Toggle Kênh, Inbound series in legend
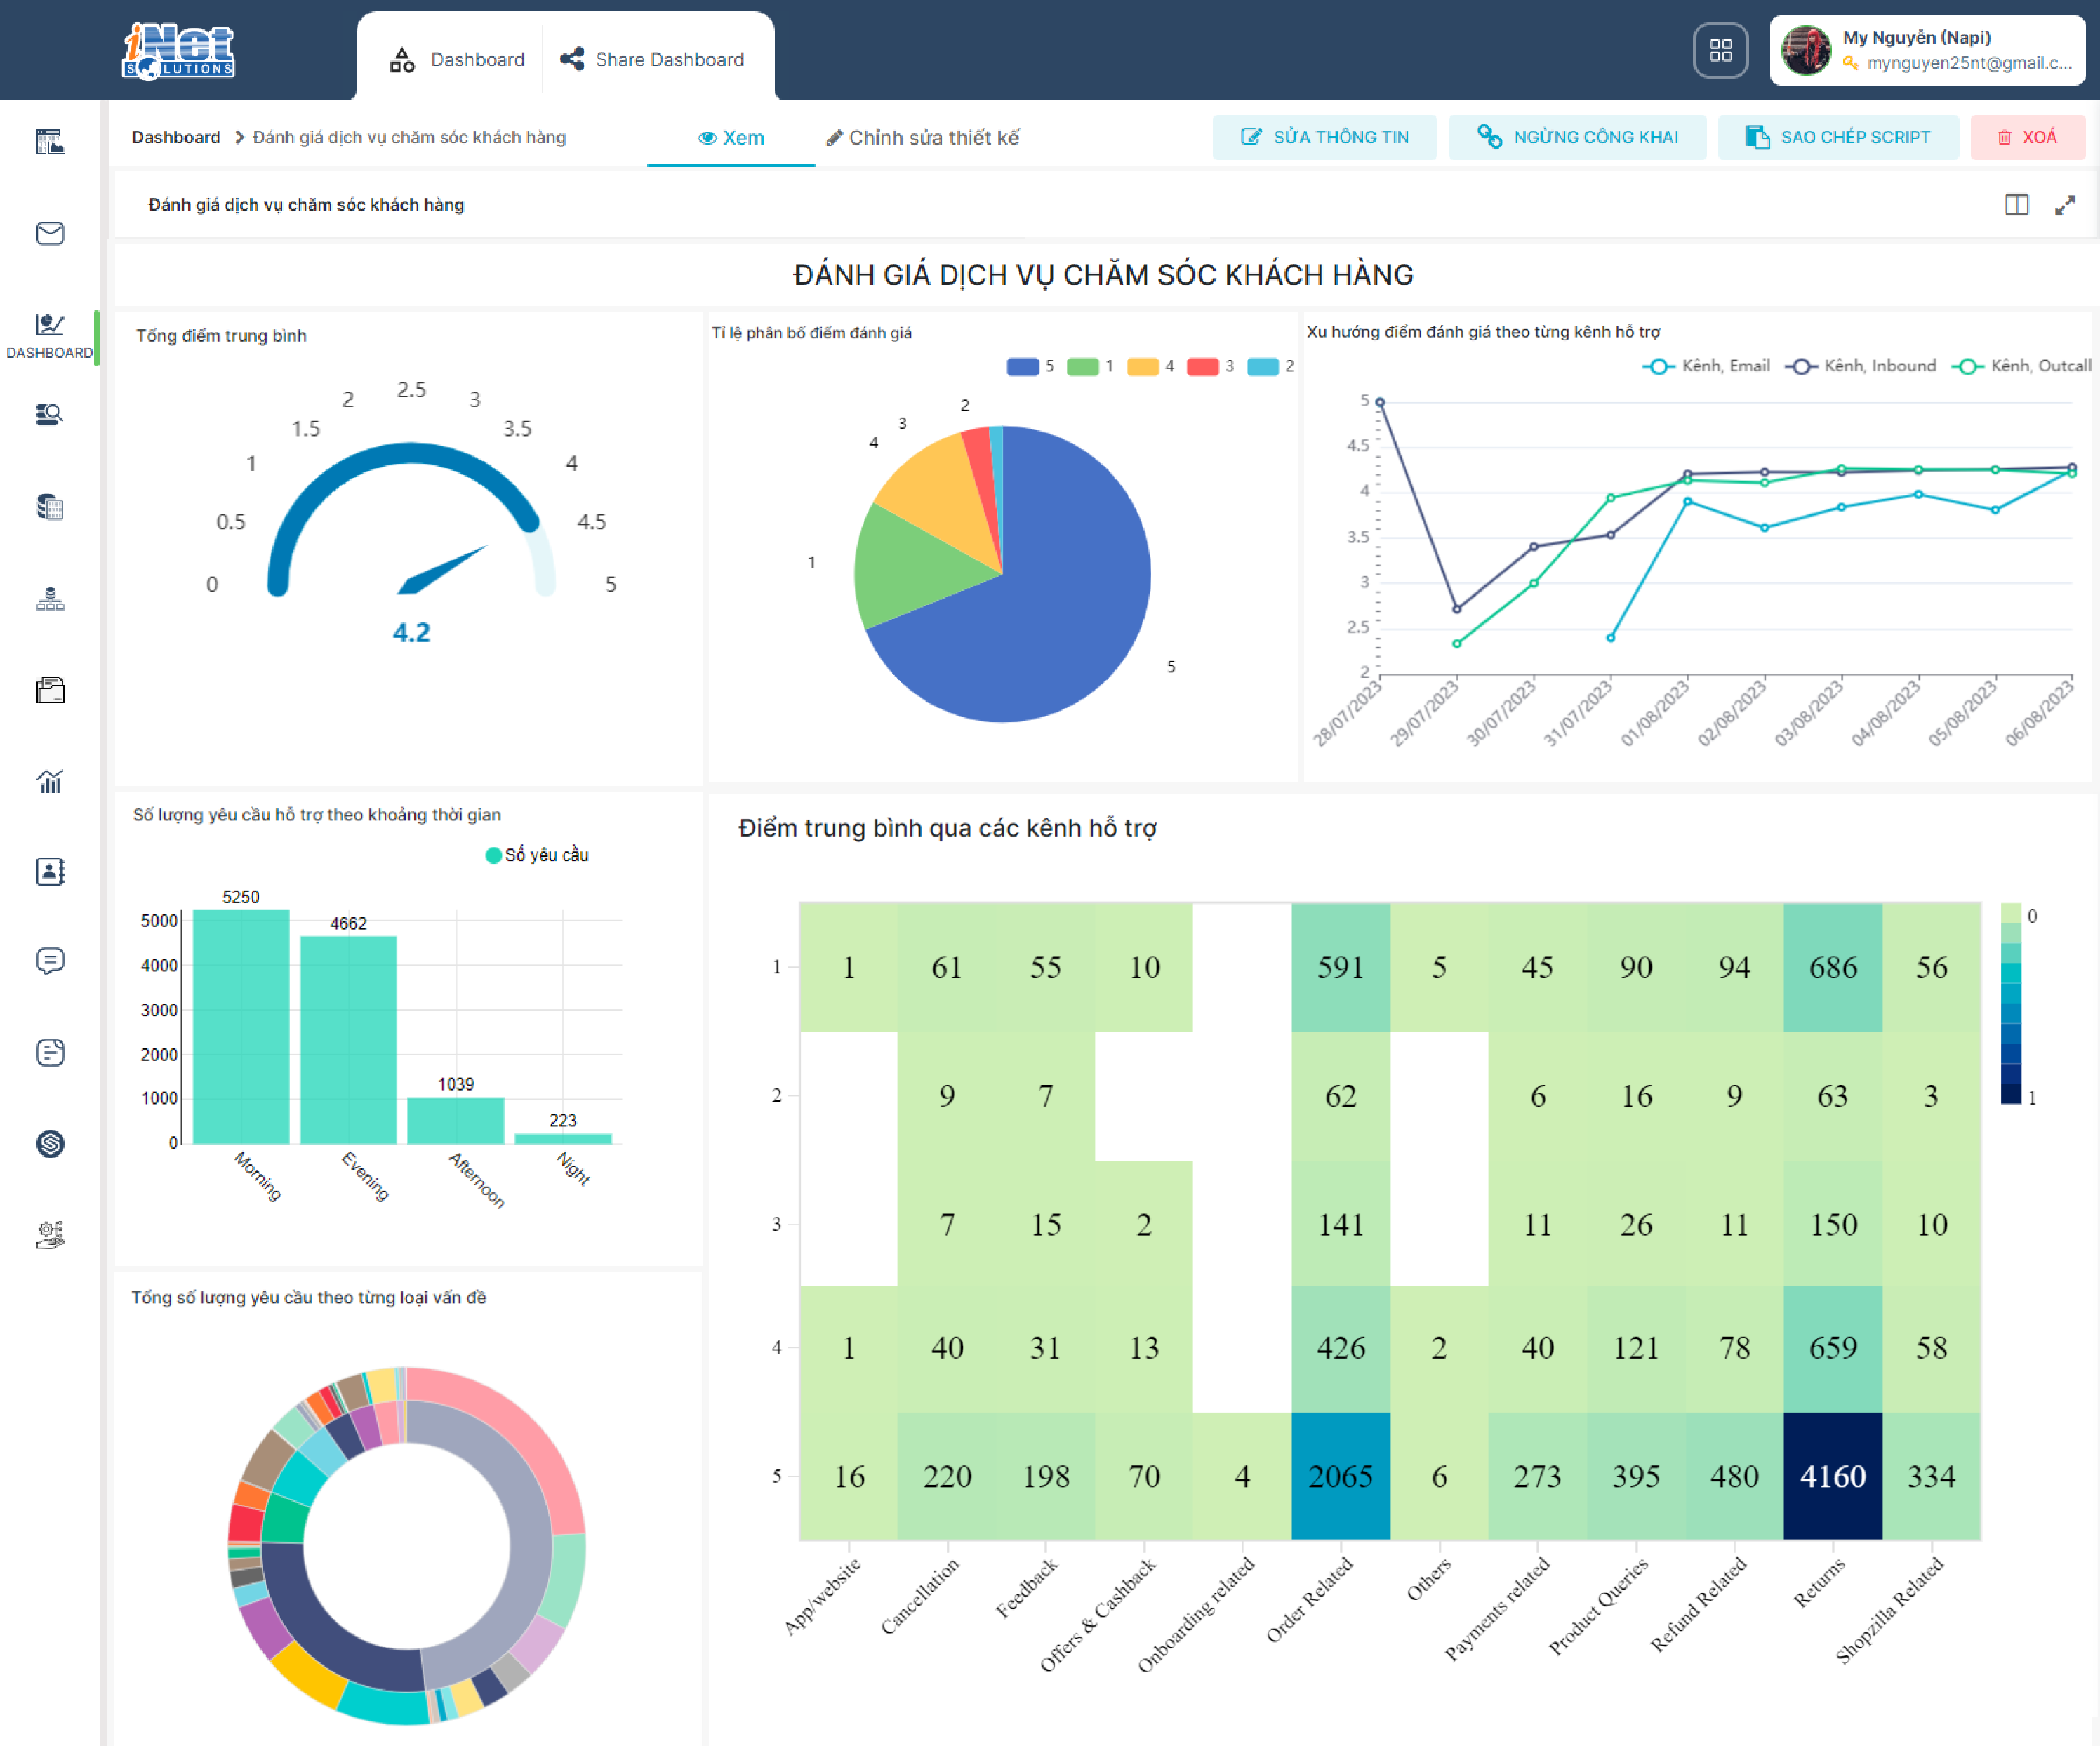Image resolution: width=2100 pixels, height=1746 pixels. [x=1860, y=366]
